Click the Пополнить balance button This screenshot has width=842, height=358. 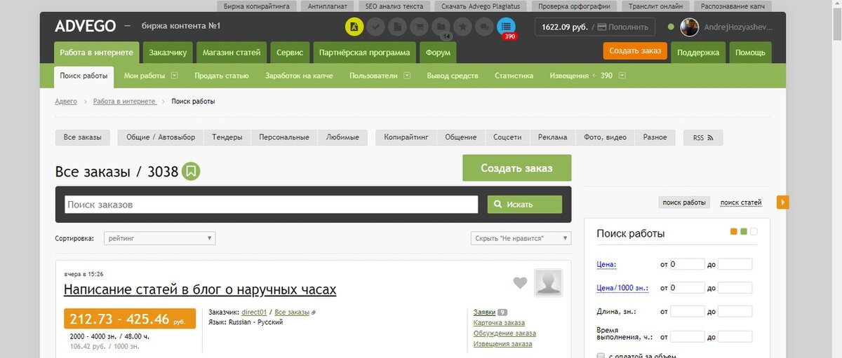(623, 27)
